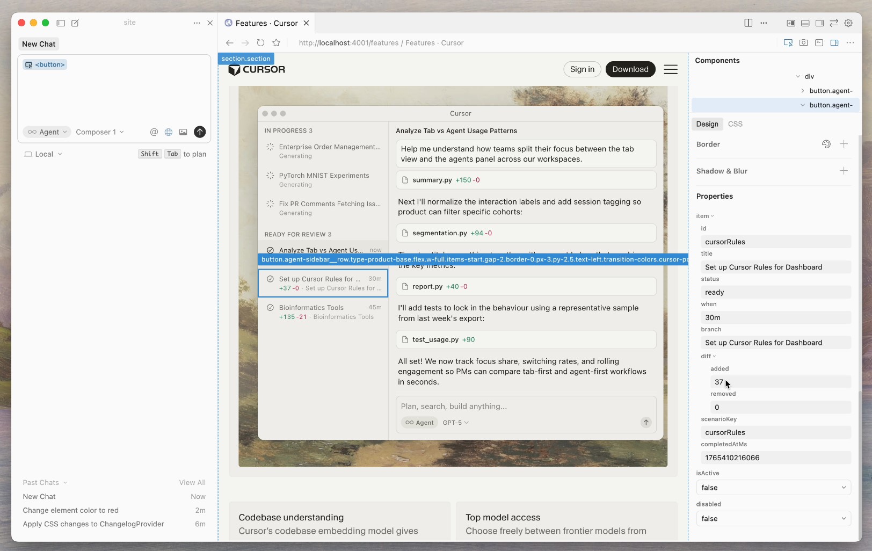The width and height of the screenshot is (872, 551).
Task: Take a screenshot with the camera icon
Action: click(803, 43)
